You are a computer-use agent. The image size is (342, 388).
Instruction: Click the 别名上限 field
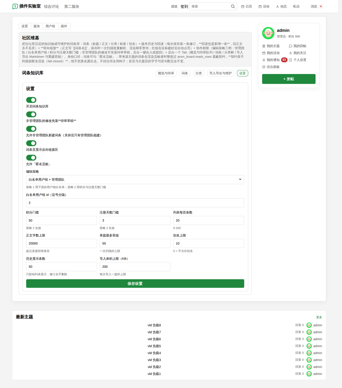(209, 243)
